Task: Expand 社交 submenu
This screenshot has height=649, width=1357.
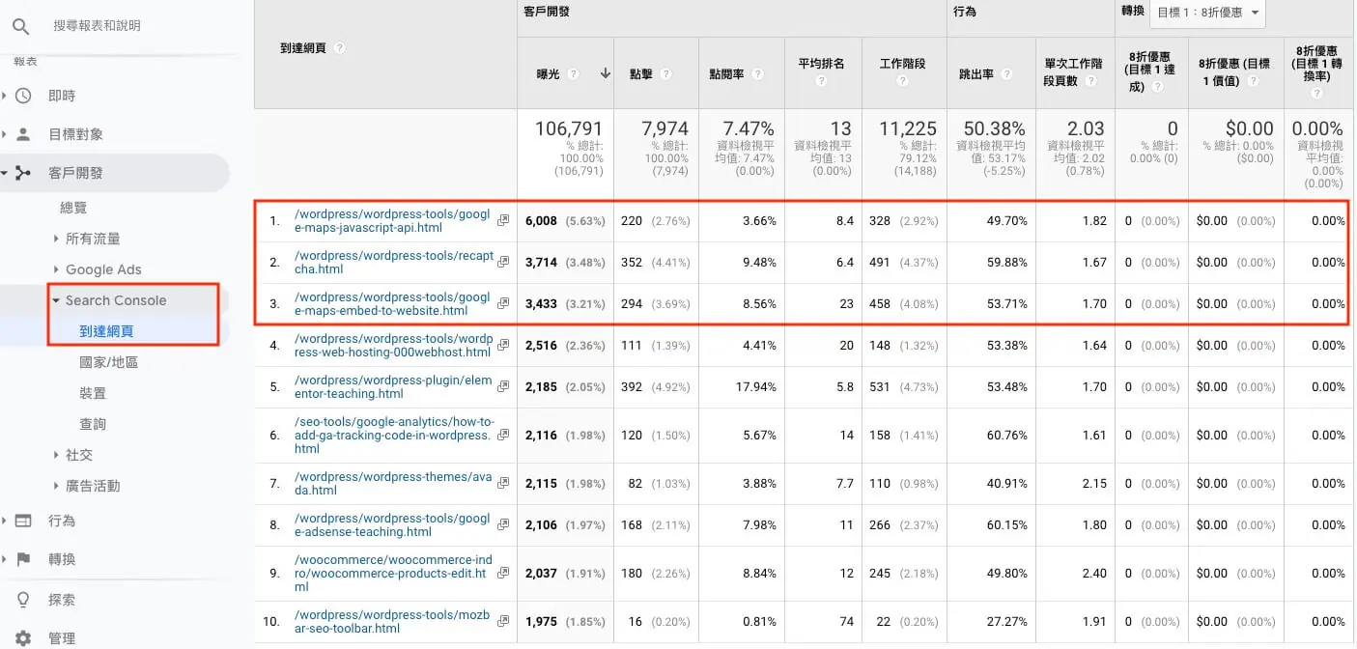Action: coord(56,455)
